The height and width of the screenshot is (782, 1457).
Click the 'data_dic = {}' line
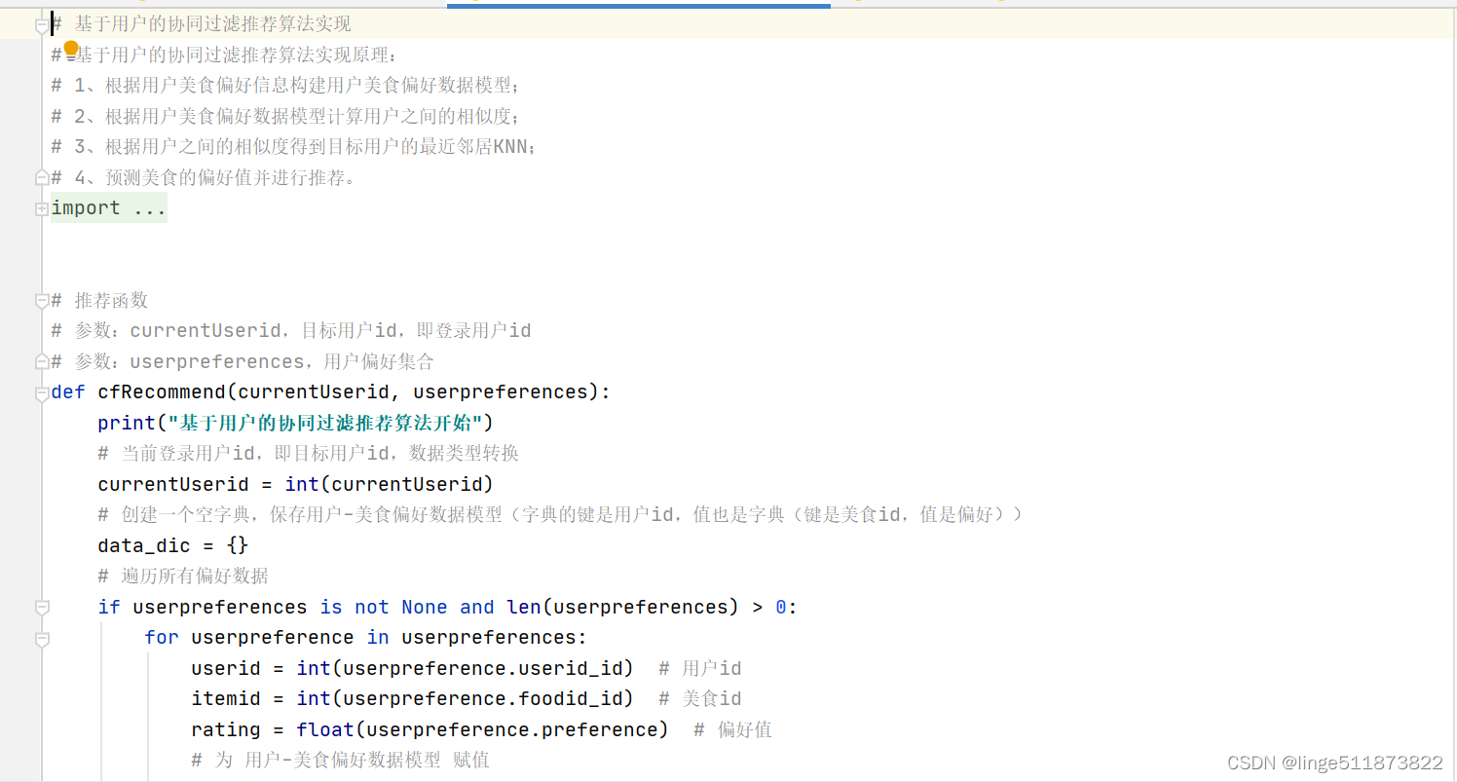coord(173,545)
